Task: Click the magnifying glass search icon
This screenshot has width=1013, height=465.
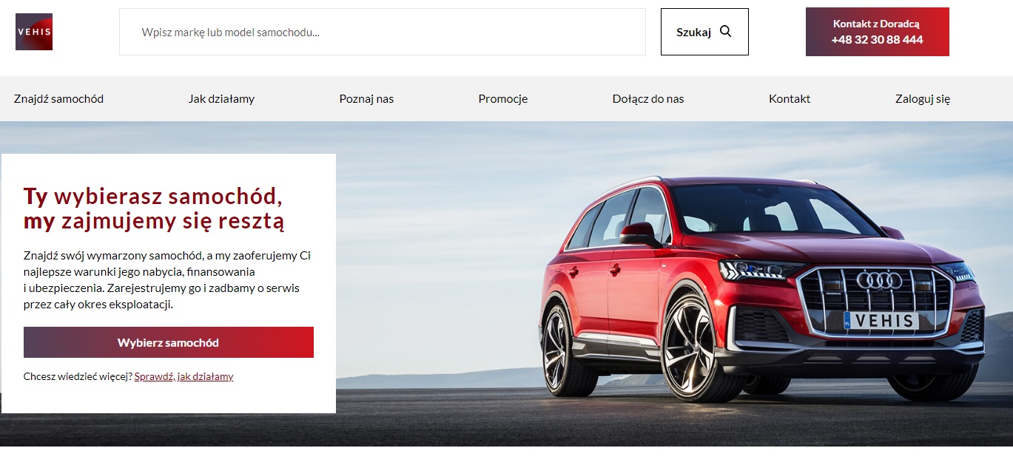Action: point(725,31)
